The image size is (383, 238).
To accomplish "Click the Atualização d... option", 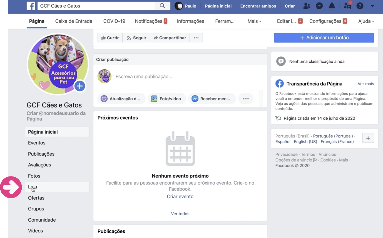I will point(121,99).
